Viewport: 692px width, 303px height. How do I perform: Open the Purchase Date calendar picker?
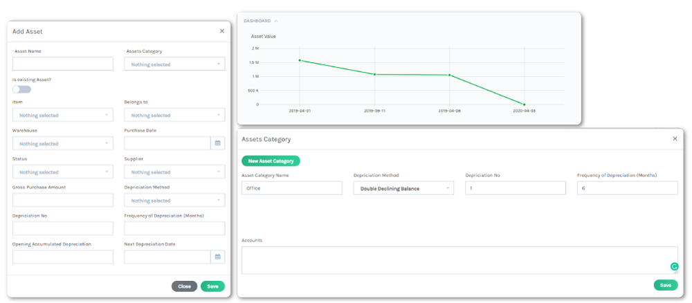(x=217, y=143)
